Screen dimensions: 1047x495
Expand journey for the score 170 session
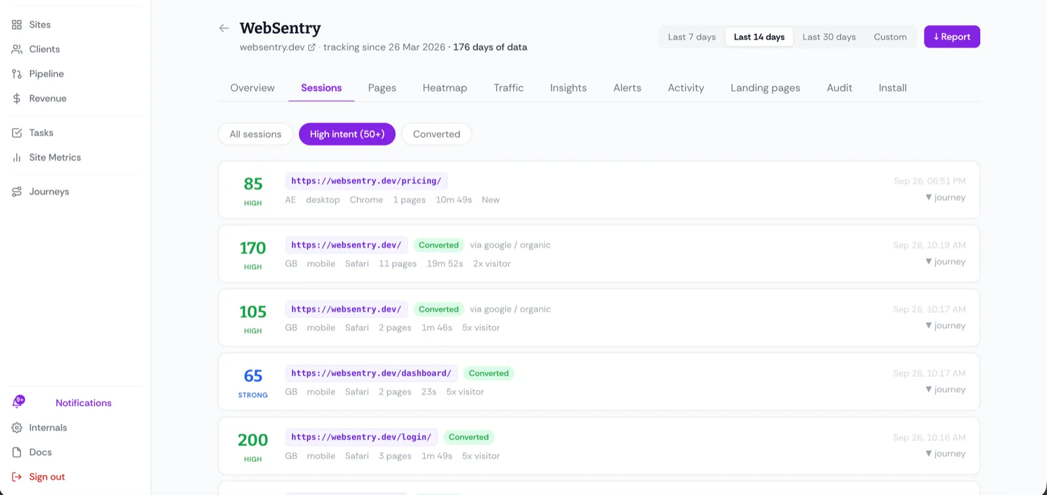(946, 262)
